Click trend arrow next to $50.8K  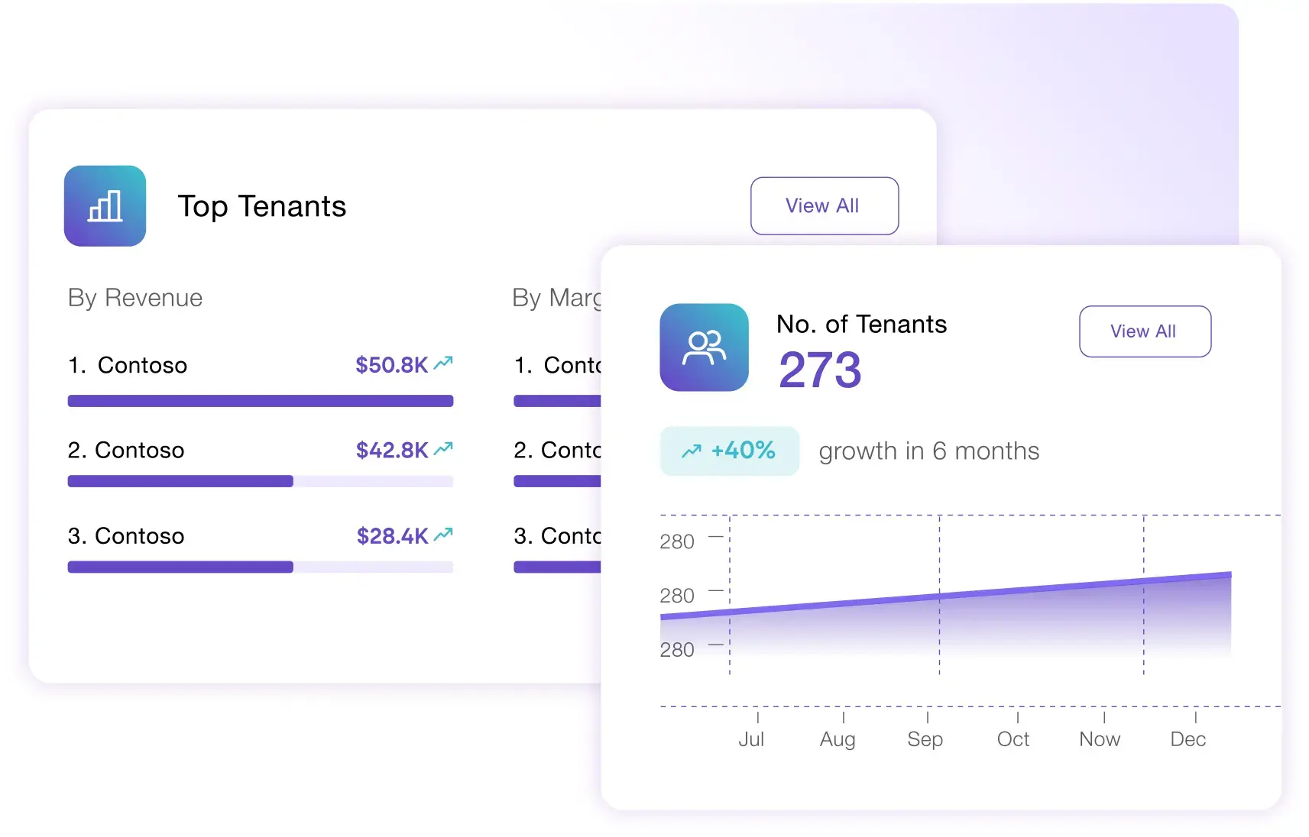click(x=443, y=364)
